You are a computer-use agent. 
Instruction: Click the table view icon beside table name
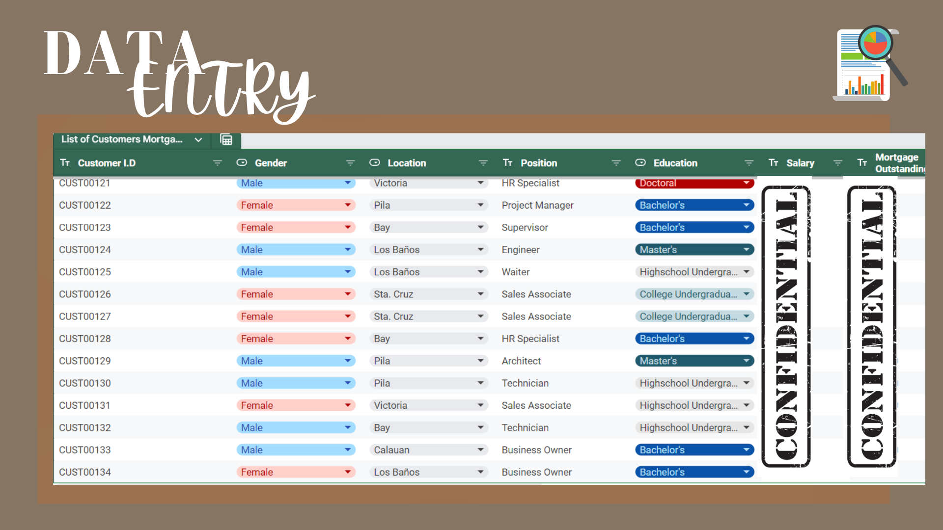click(226, 140)
